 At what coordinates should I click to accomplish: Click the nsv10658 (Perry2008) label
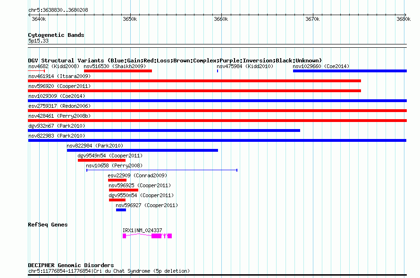point(114,165)
